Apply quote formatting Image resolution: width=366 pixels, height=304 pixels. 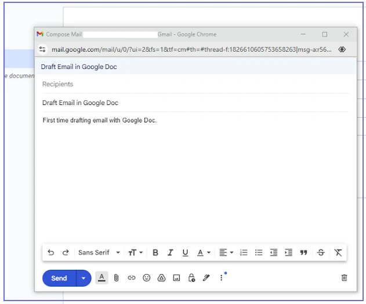click(303, 252)
